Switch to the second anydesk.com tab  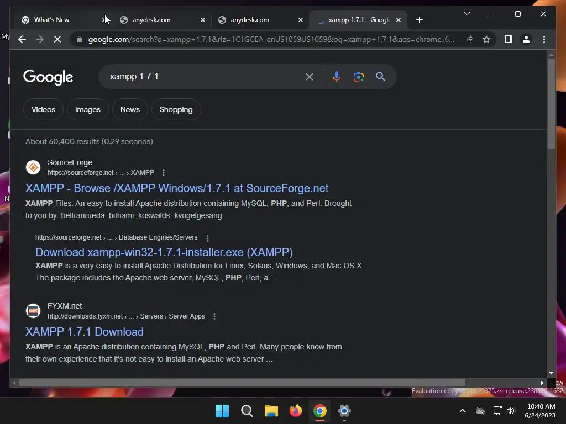tap(250, 20)
